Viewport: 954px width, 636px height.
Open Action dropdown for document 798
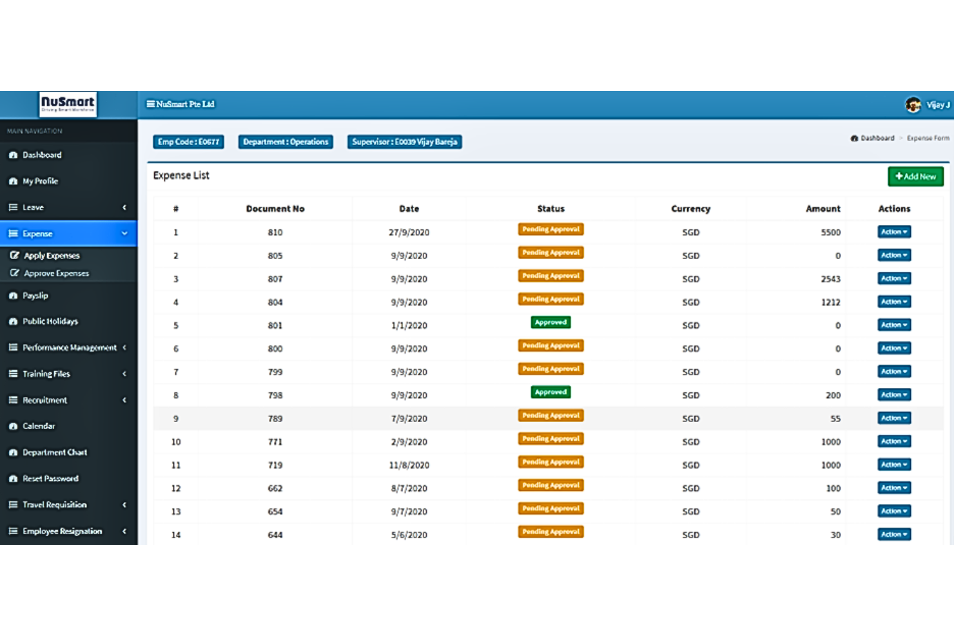pos(894,394)
